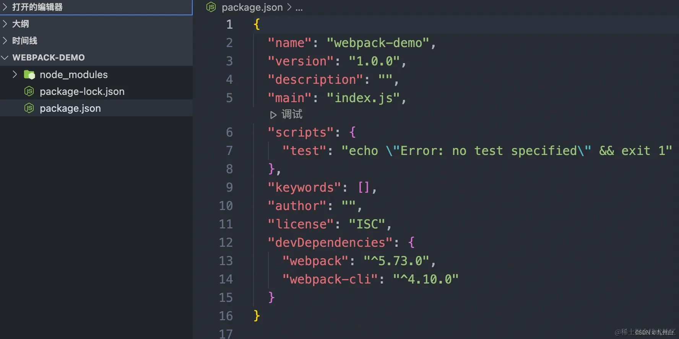Screen dimensions: 679x339
Task: Click the "main" key on line 5
Action: [x=290, y=98]
